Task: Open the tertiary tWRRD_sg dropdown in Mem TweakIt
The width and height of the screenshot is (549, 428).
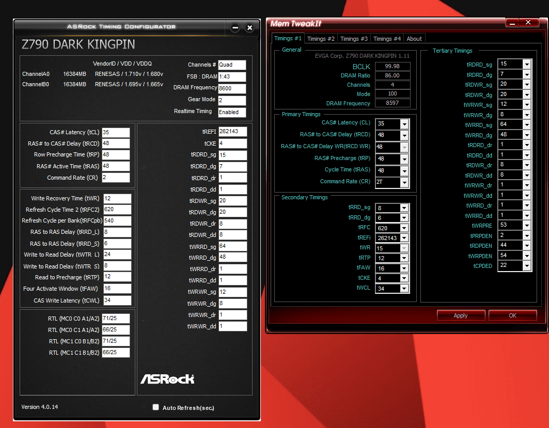Action: coord(527,124)
